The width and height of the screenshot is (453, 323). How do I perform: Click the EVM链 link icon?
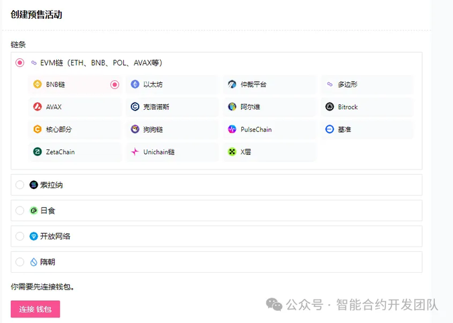tap(34, 63)
